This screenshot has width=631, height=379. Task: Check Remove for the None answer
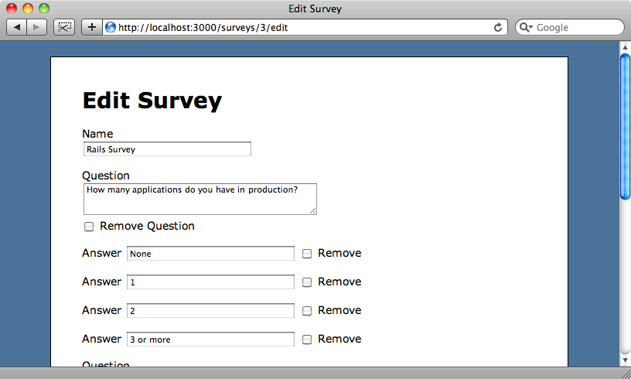coord(307,254)
